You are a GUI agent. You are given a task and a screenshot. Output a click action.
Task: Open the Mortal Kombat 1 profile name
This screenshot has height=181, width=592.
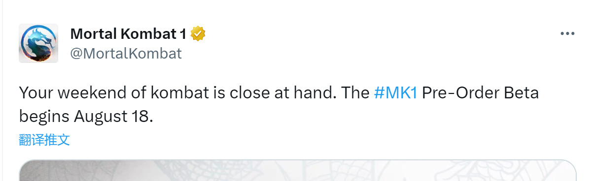click(x=129, y=34)
